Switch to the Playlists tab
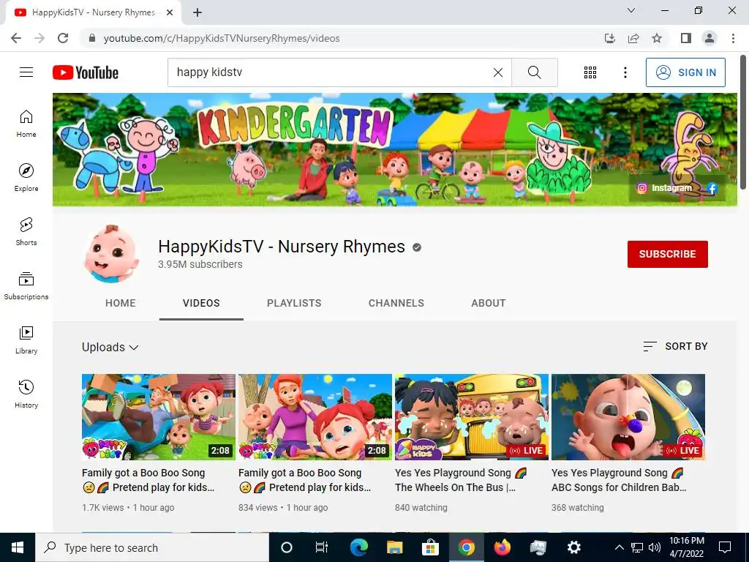This screenshot has height=562, width=749. 294,303
